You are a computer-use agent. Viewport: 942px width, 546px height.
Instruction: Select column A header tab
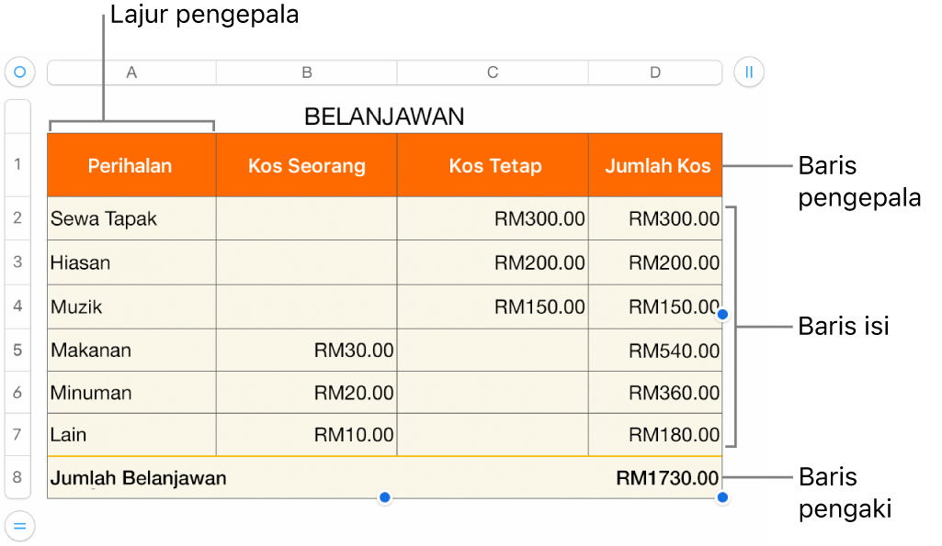[131, 72]
